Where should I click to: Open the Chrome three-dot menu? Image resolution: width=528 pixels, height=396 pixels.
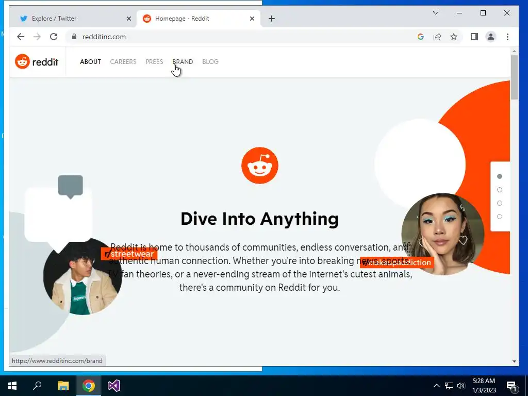coord(507,37)
